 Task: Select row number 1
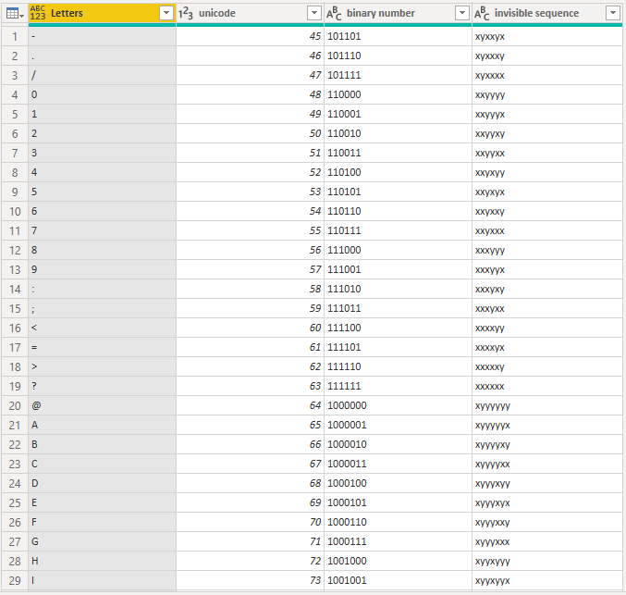coord(15,36)
